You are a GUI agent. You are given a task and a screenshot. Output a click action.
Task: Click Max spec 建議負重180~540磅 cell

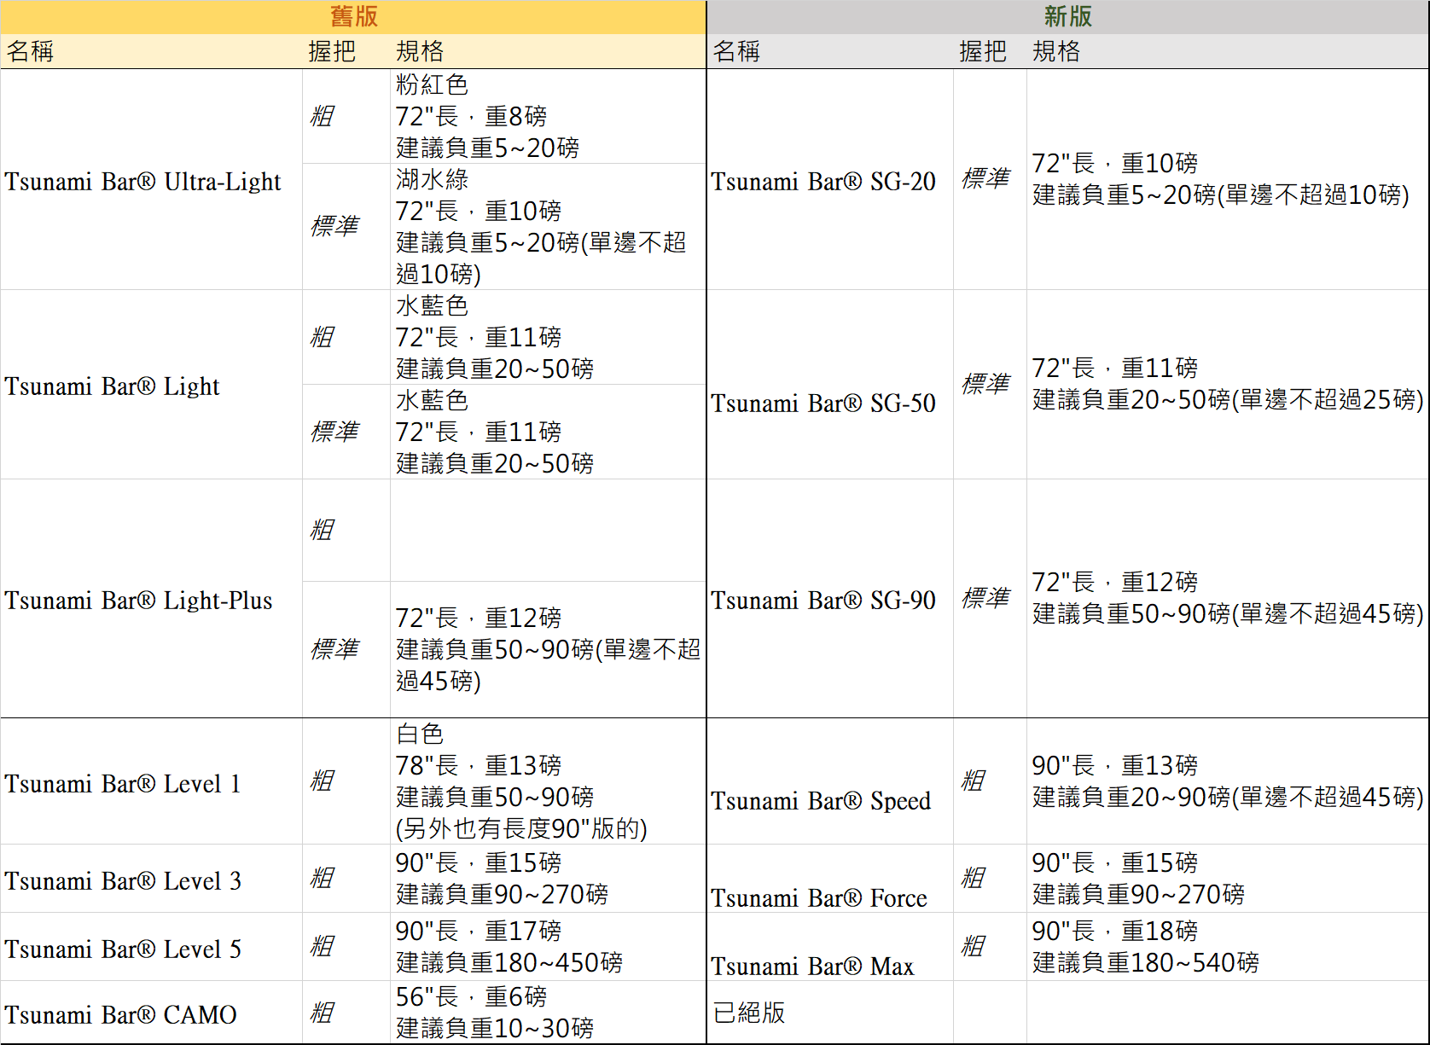pyautogui.click(x=1228, y=947)
